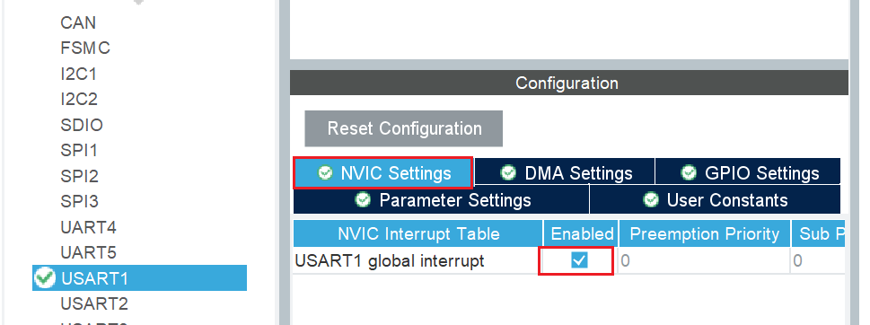Click the Reset Configuration button
The height and width of the screenshot is (325, 870).
coord(403,128)
